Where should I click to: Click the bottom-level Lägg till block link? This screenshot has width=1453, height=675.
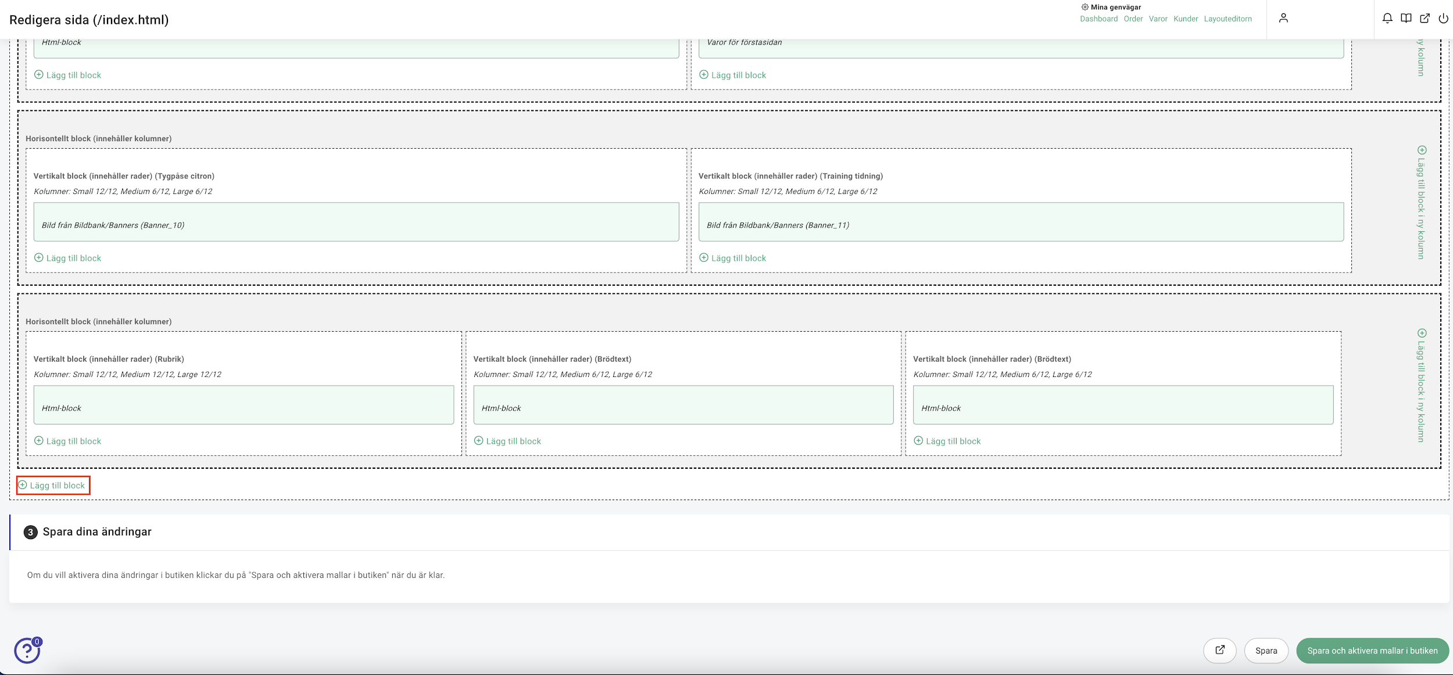click(x=52, y=485)
